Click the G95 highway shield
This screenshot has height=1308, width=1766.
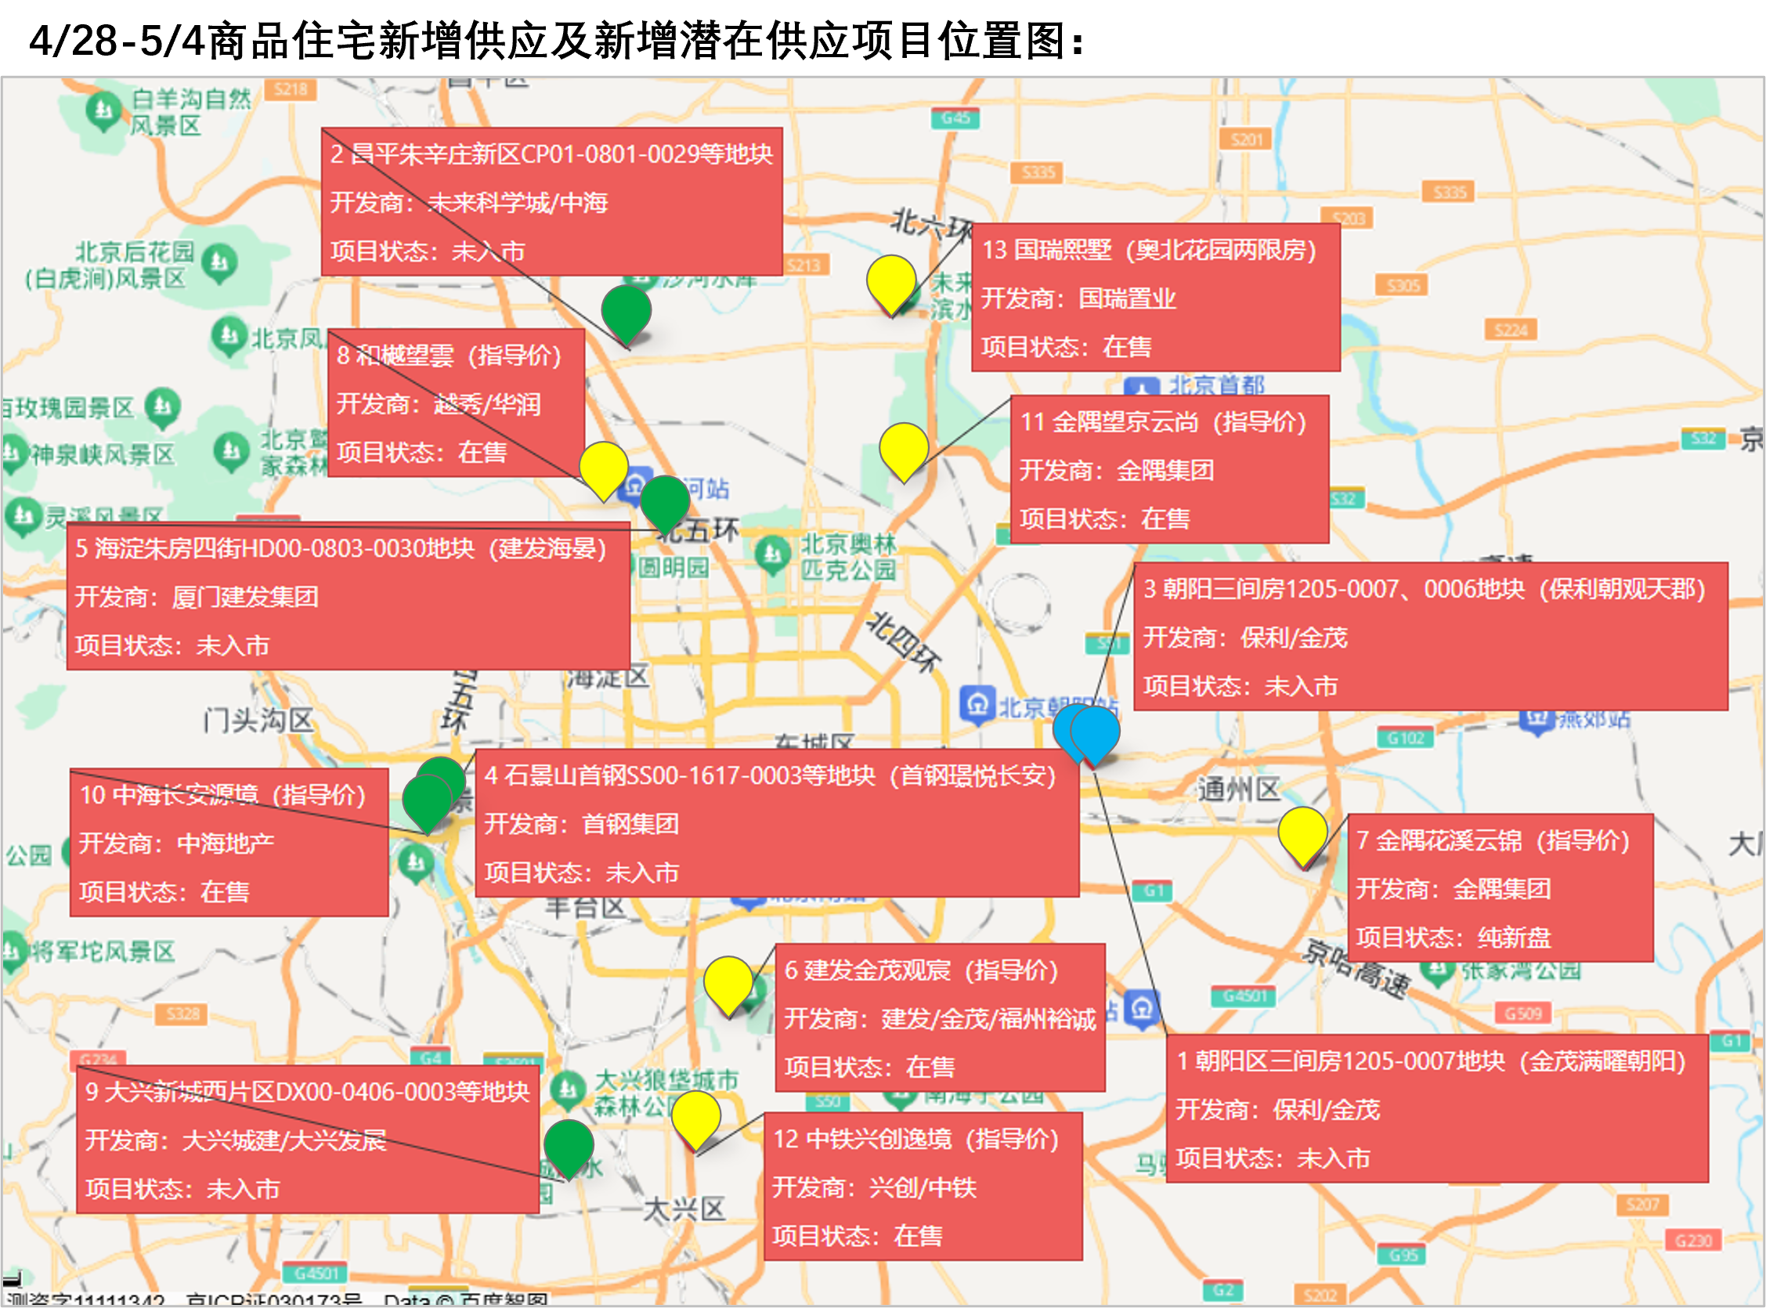(1403, 1254)
